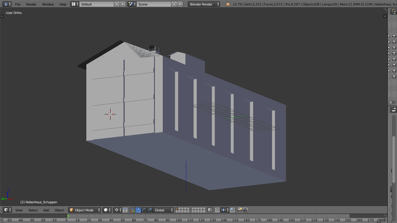Select the rotate manipulator arc

click(x=144, y=210)
